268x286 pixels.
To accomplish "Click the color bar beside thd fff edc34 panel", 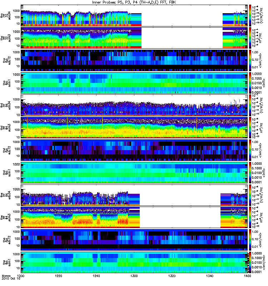I will tap(250, 105).
